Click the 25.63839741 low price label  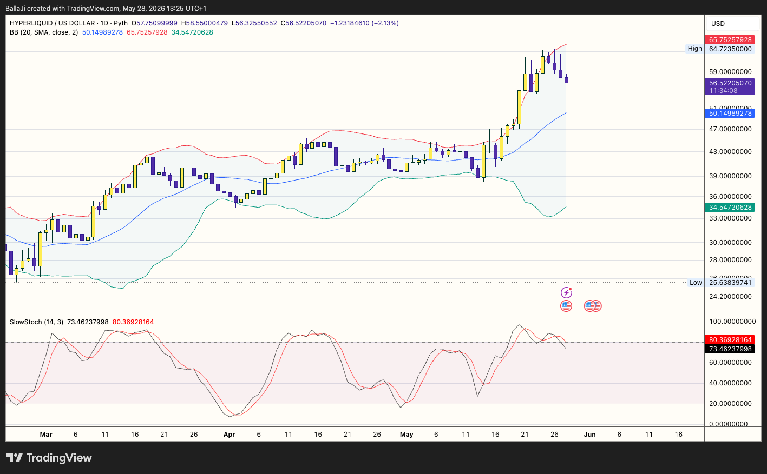point(730,283)
